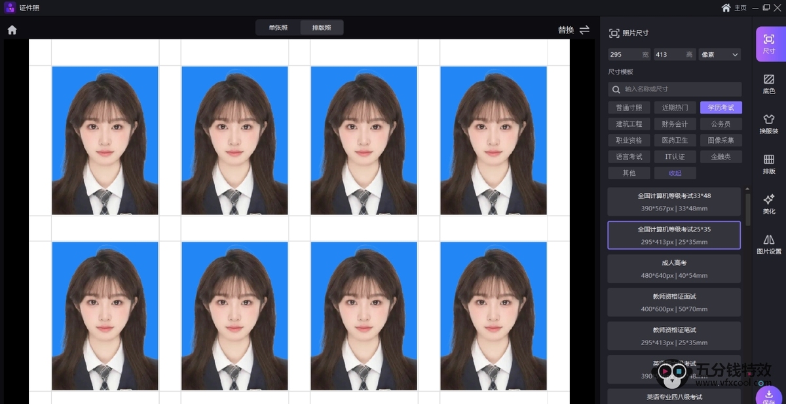
Task: Select the 教师资格证面试 template
Action: tap(674, 302)
